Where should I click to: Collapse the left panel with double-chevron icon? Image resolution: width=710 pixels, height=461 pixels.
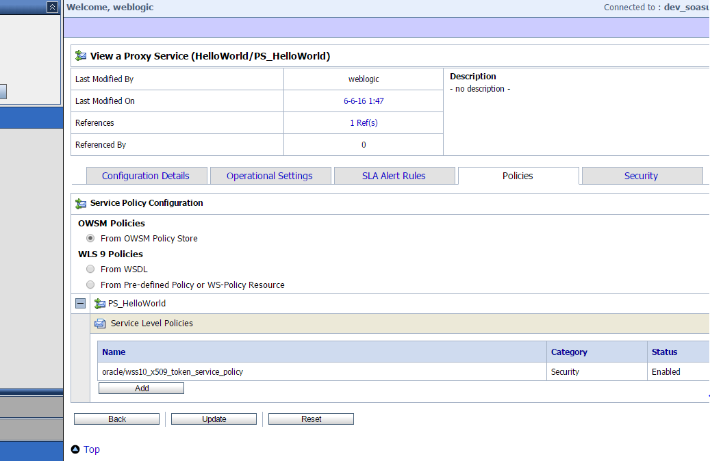point(52,7)
